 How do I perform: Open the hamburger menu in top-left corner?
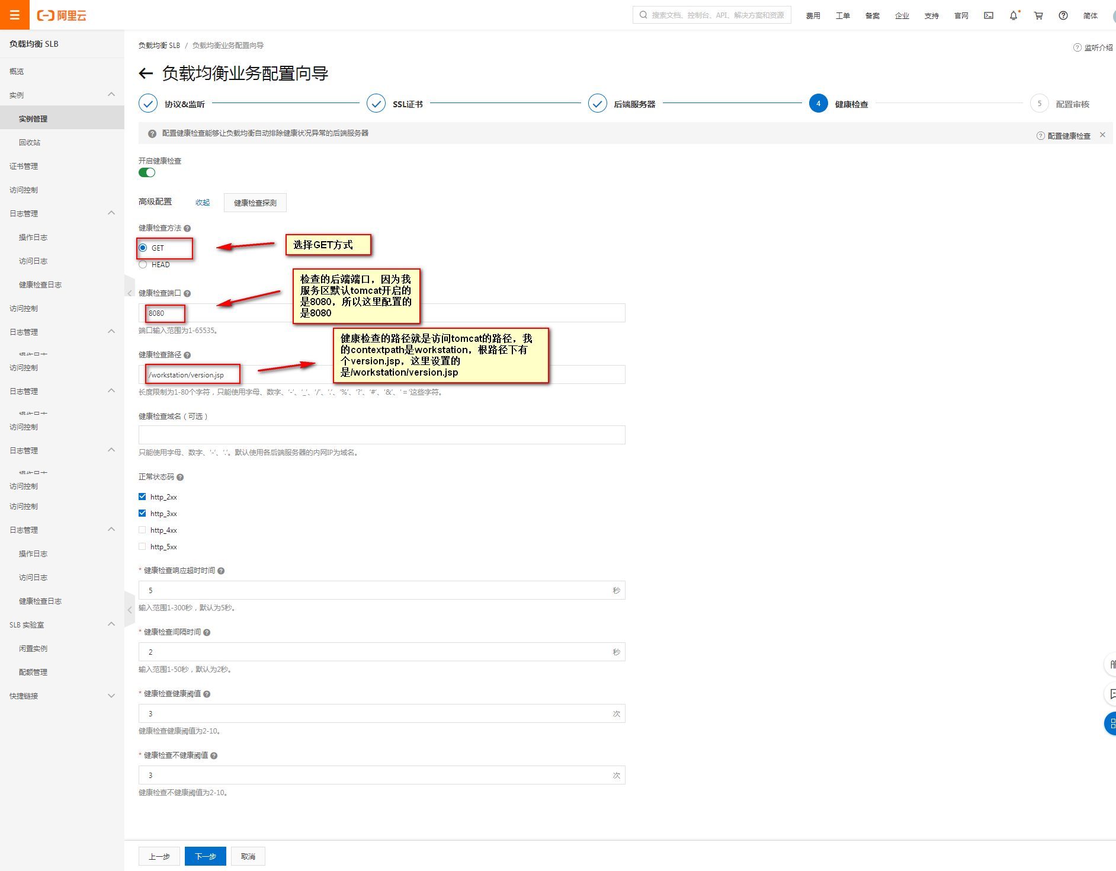pyautogui.click(x=15, y=15)
